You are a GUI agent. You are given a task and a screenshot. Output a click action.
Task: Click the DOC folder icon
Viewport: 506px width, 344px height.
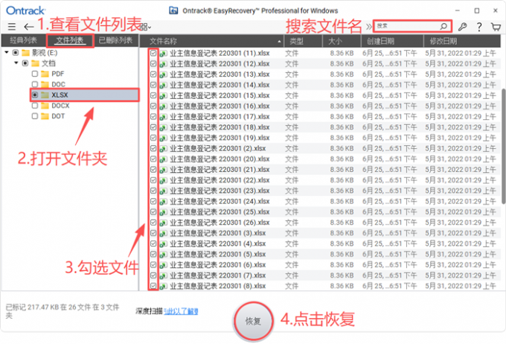click(45, 85)
